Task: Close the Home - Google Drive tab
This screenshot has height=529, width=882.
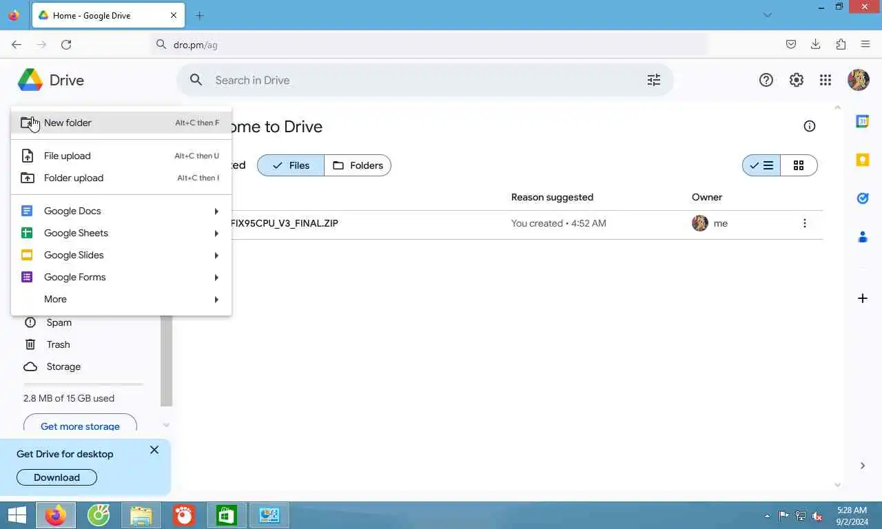Action: [x=174, y=15]
